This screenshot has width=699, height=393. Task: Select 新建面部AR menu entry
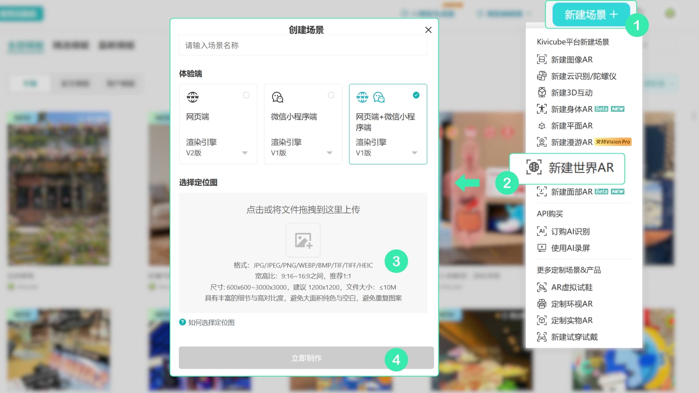[572, 192]
